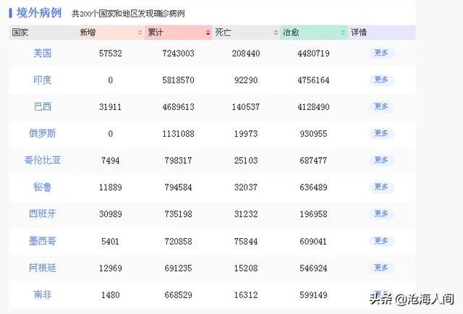Sort by 治愈 column arrows
Screen dimensions: 463x314
[x=343, y=33]
